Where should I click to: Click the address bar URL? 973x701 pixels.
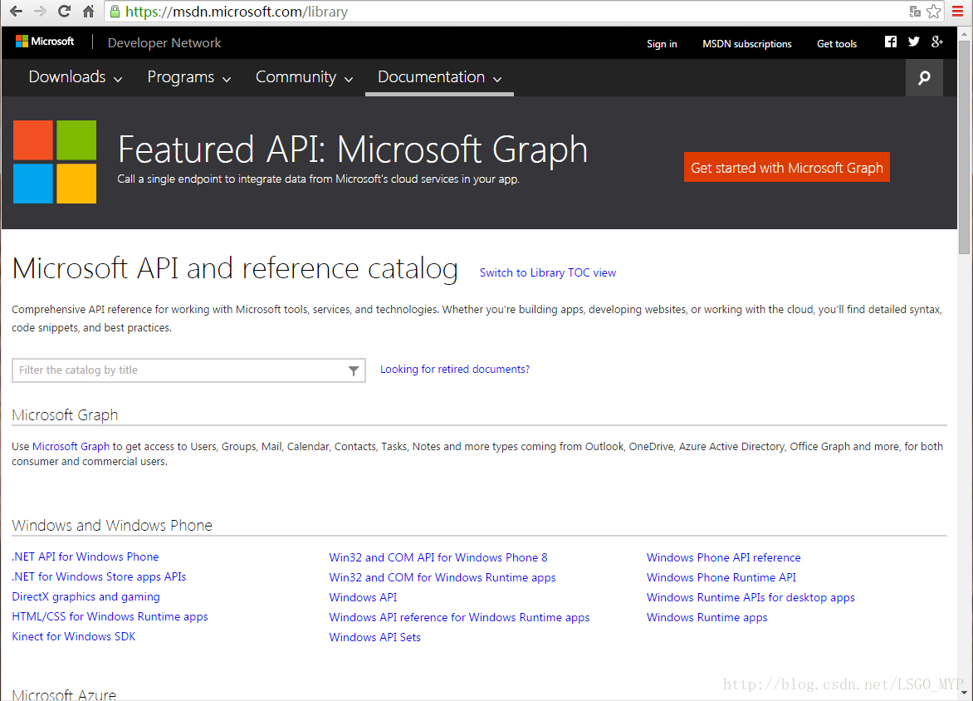tap(237, 12)
